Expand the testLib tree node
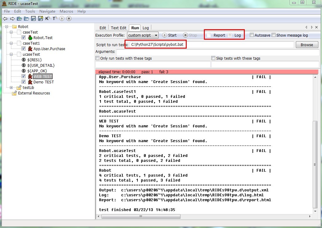The image size is (322, 228). click(11, 87)
